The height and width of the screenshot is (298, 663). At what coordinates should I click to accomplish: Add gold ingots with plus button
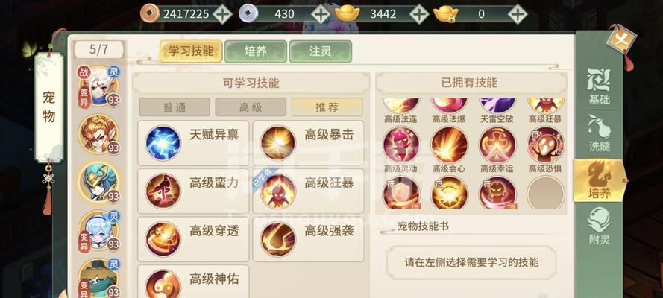pyautogui.click(x=419, y=14)
